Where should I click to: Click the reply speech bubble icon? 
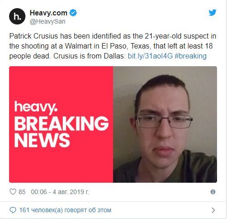13,210
